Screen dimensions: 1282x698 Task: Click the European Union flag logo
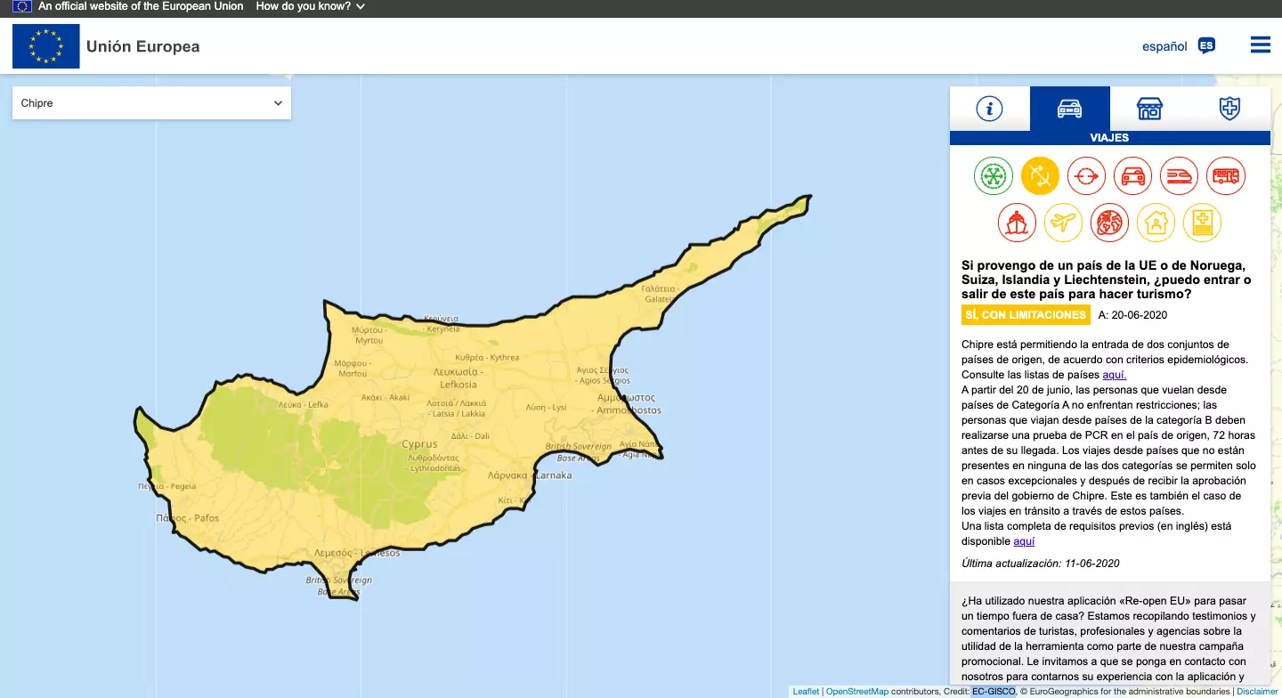point(45,46)
